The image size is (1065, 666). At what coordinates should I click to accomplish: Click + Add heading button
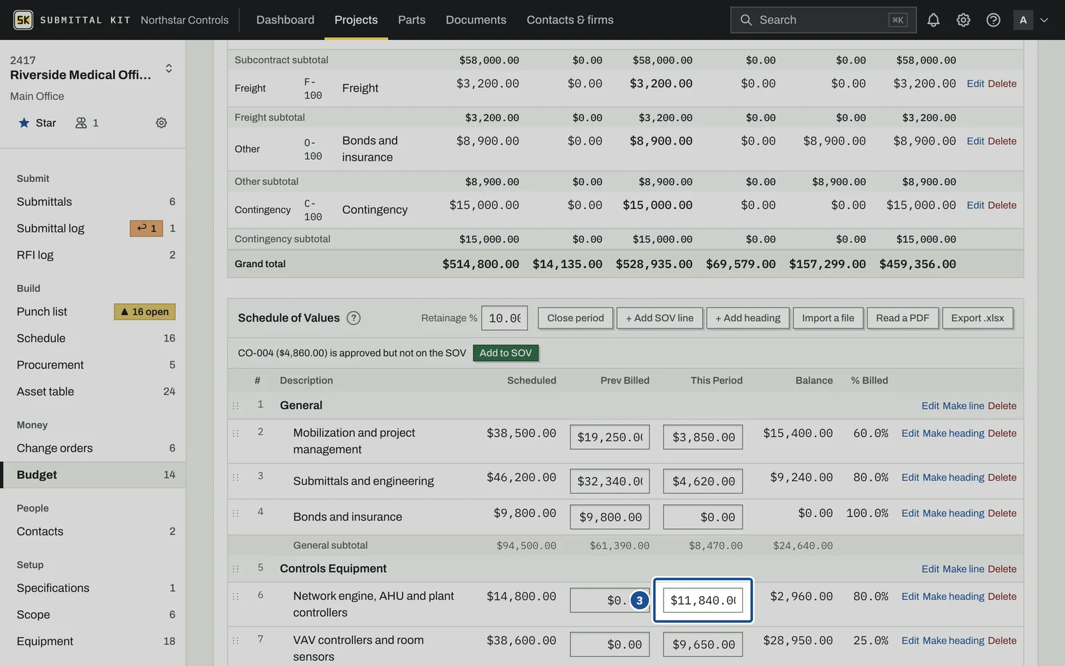[748, 318]
